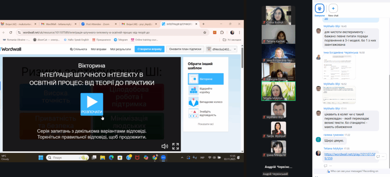Click the Показати всі templates link
Image resolution: width=390 pixels, height=177 pixels.
(206, 124)
